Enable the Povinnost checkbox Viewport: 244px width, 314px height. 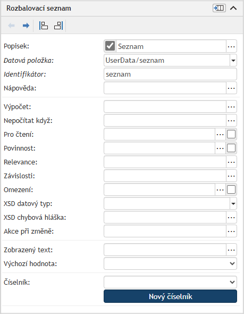(231, 148)
